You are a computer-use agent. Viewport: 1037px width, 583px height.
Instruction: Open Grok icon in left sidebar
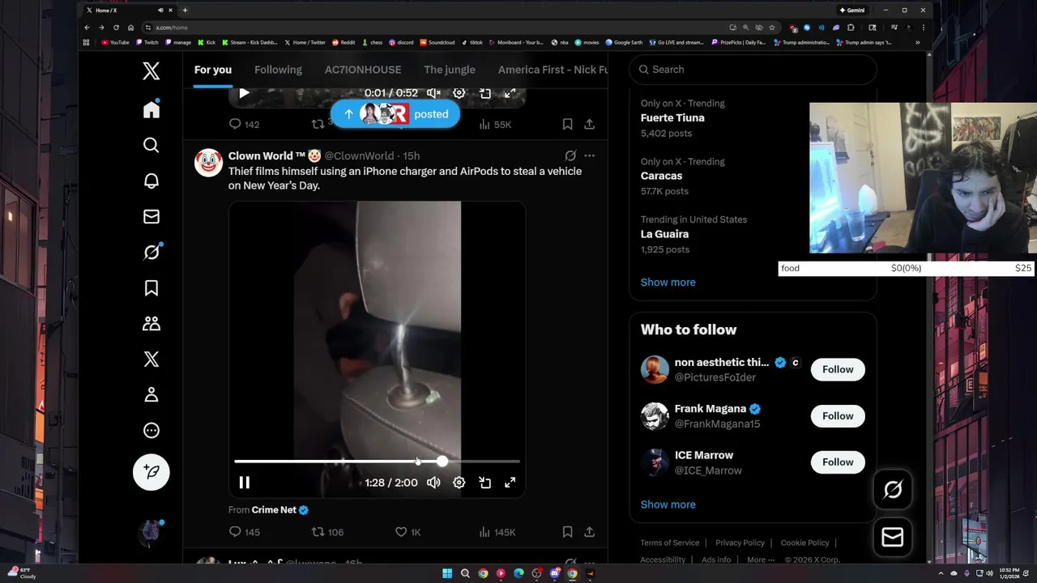point(151,252)
